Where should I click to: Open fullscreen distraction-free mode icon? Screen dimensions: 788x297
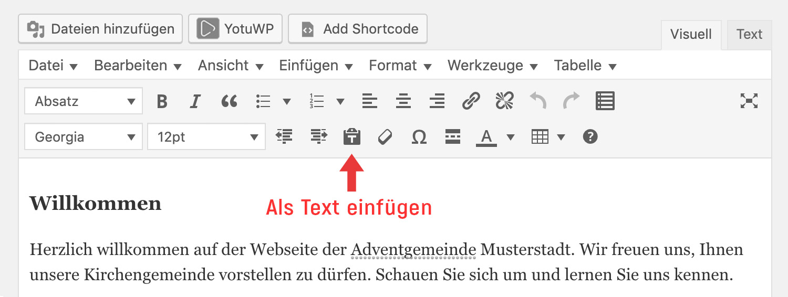[749, 101]
